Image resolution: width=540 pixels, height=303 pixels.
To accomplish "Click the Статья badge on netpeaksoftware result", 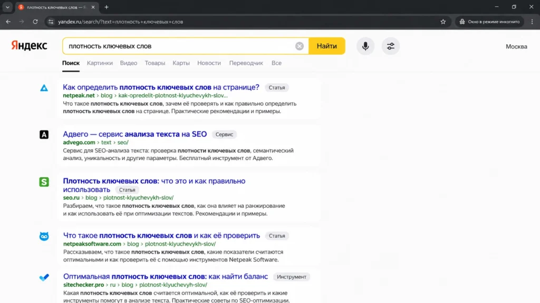I will (277, 236).
